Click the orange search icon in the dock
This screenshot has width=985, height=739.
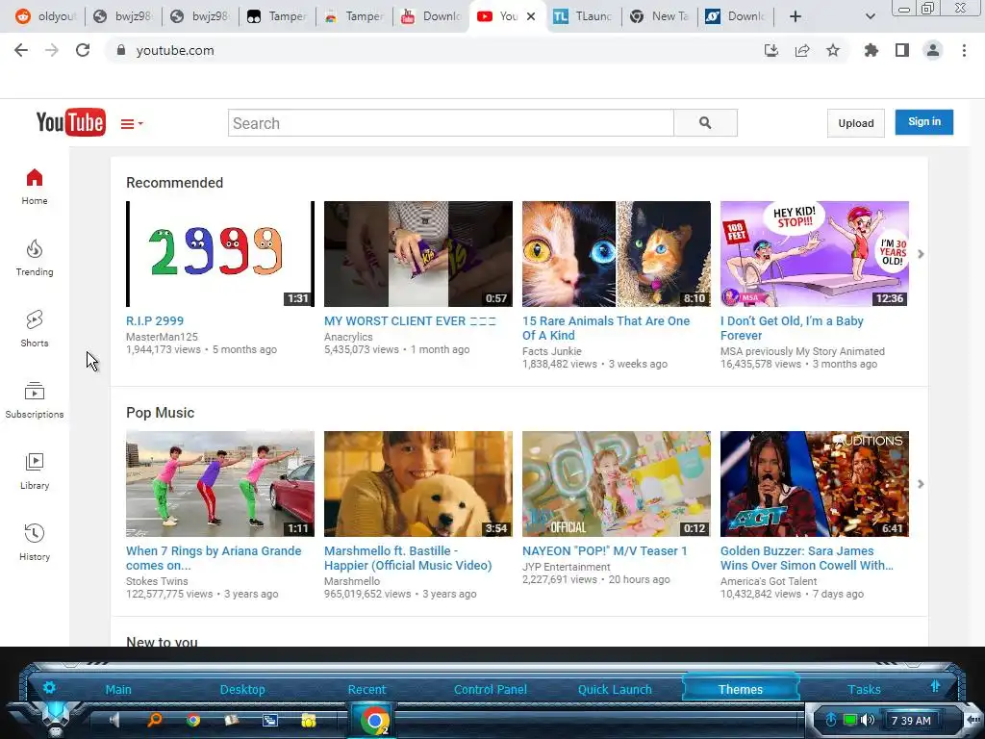coord(155,720)
